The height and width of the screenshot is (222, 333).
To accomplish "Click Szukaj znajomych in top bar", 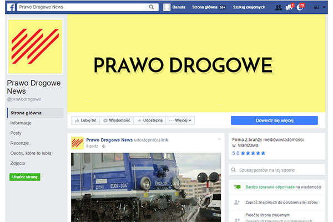I will 249,7.
